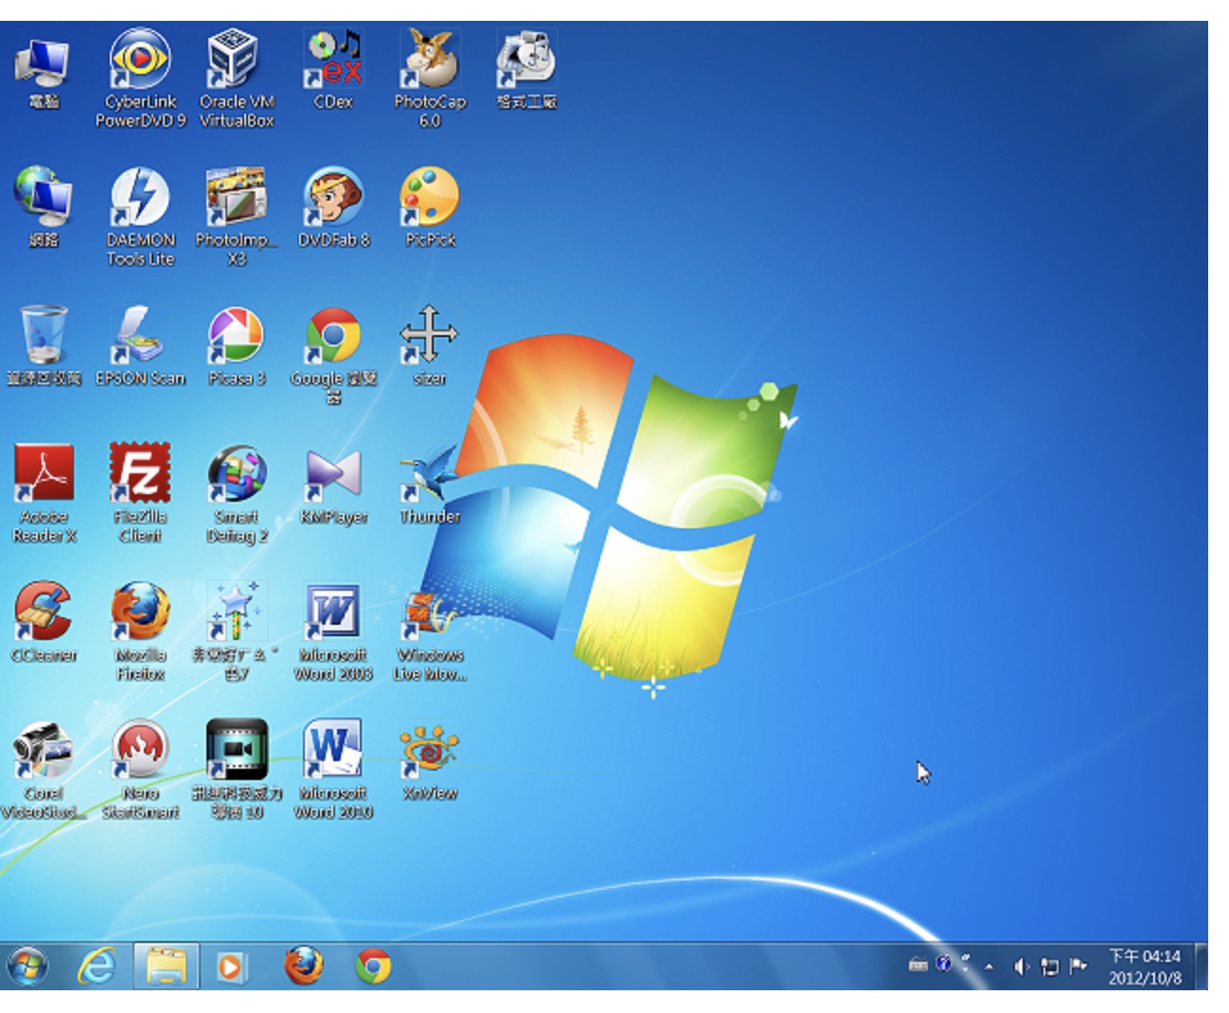The image size is (1229, 1013).
Task: Click the 網路 (Network) desktop icon
Action: point(44,208)
